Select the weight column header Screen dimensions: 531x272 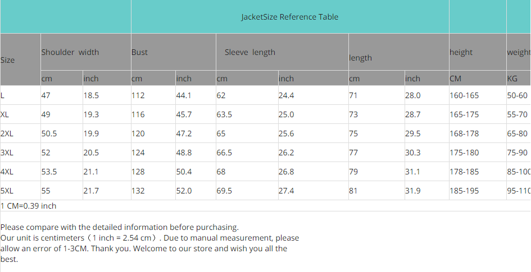point(518,52)
